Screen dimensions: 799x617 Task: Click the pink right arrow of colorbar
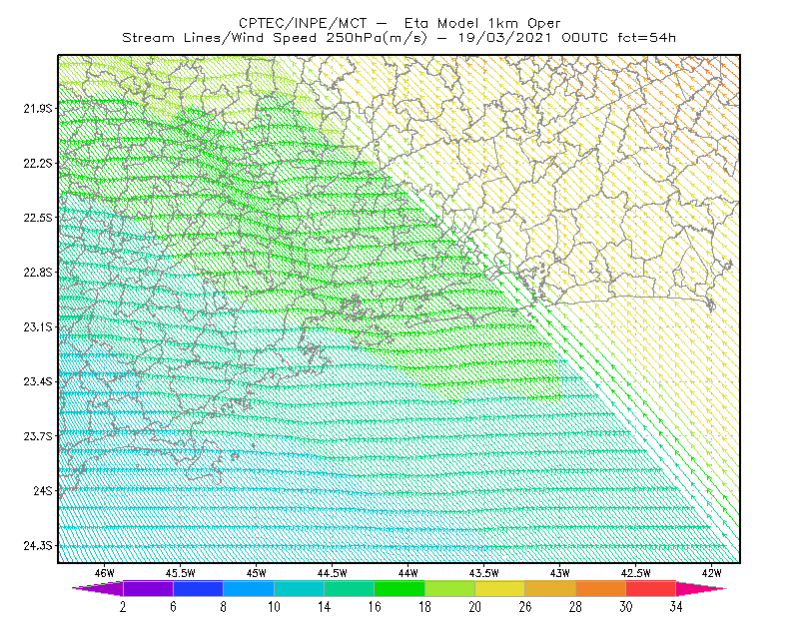click(701, 588)
